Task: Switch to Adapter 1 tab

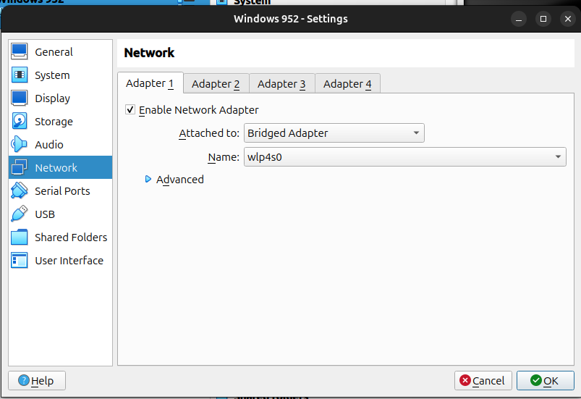Action: point(150,83)
